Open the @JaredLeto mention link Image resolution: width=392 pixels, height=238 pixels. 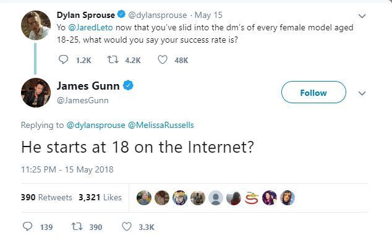[90, 27]
